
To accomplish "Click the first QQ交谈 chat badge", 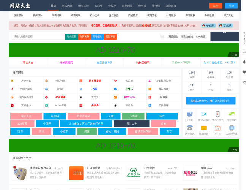I will (x=208, y=25).
